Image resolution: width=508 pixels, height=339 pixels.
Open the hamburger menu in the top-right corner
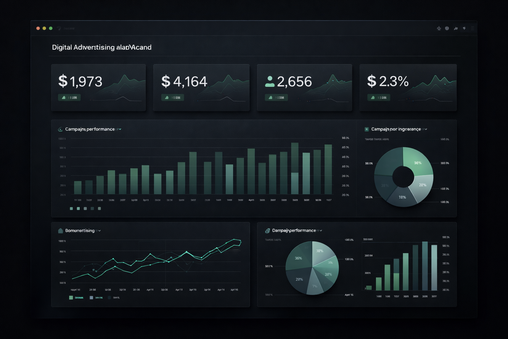coord(473,28)
